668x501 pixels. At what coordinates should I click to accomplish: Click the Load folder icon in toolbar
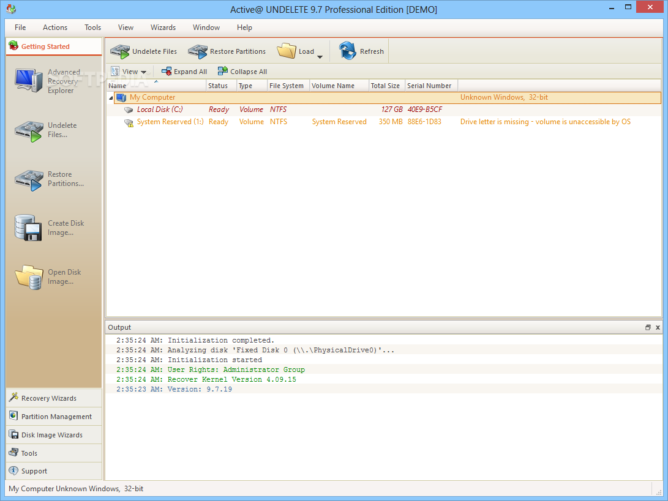pos(287,51)
